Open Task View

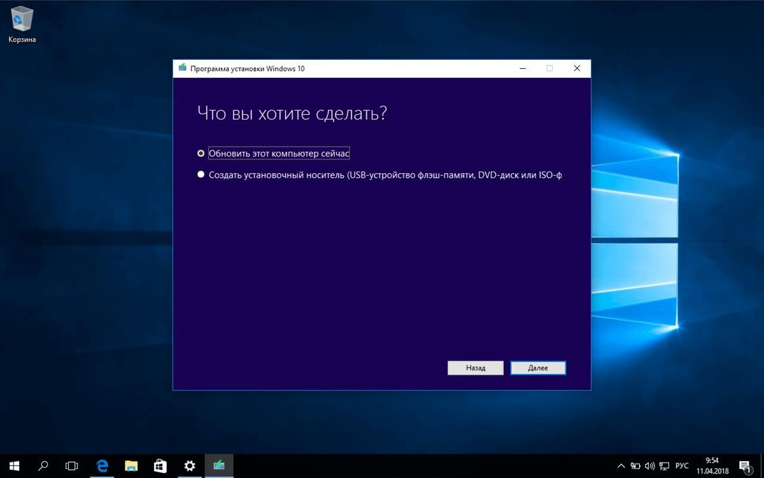click(x=71, y=466)
